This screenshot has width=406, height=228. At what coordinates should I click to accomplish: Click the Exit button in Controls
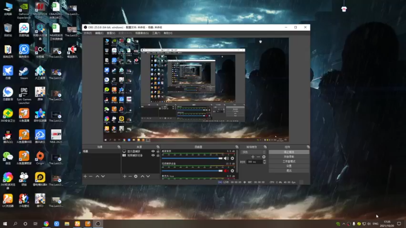click(x=289, y=171)
